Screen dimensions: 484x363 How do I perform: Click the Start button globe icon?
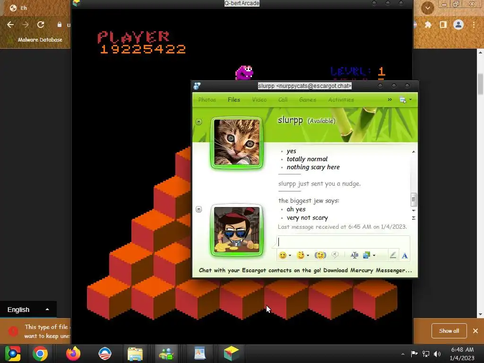pos(13,354)
